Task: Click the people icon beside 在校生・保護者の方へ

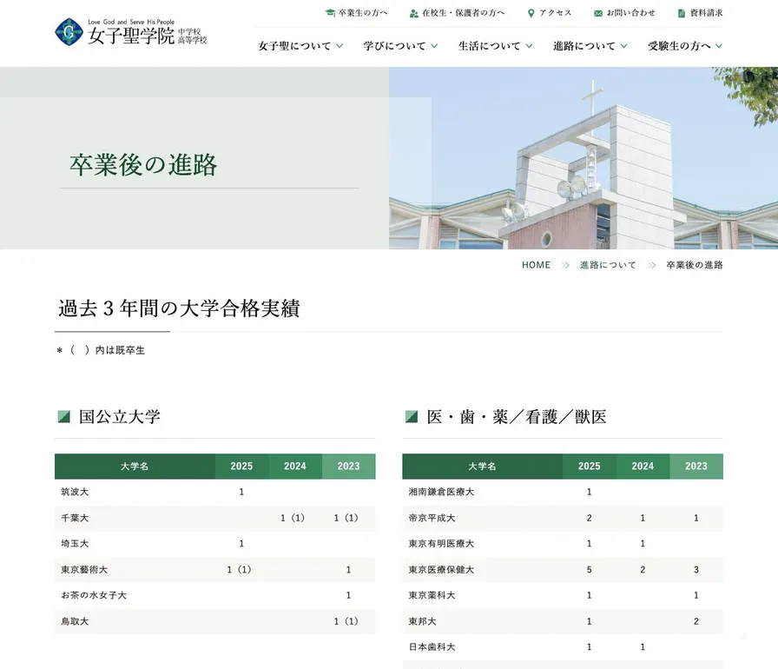Action: pos(414,13)
